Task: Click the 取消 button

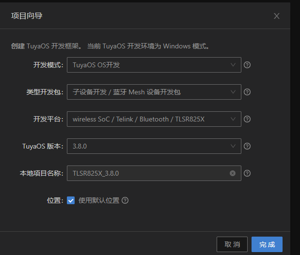Action: pos(232,244)
